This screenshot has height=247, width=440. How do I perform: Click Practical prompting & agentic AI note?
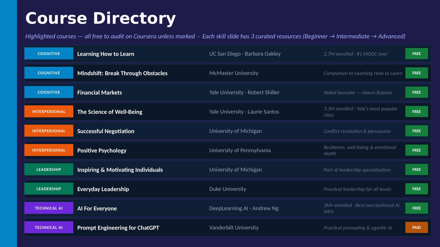click(358, 228)
